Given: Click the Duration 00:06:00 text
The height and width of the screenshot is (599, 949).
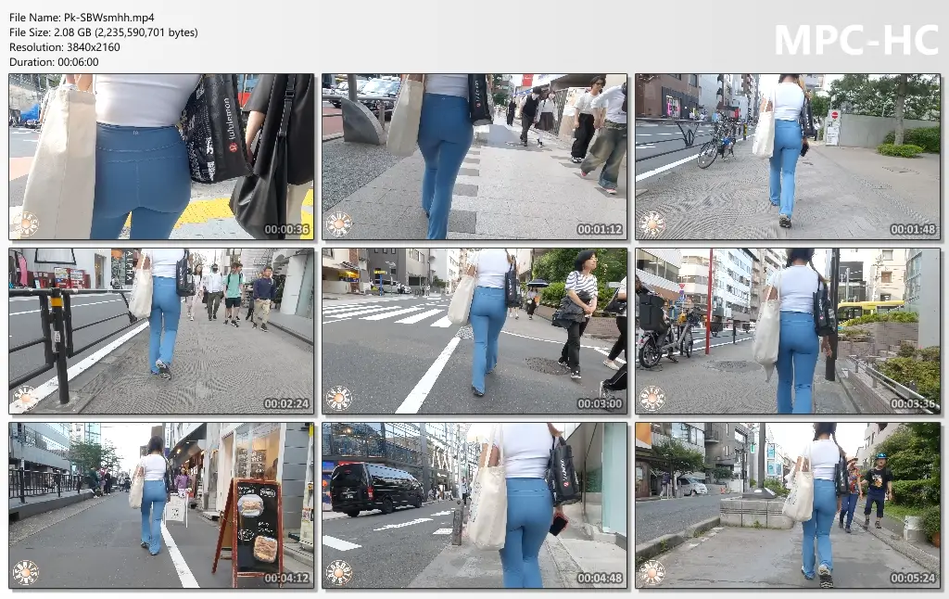Looking at the screenshot, I should pyautogui.click(x=54, y=62).
